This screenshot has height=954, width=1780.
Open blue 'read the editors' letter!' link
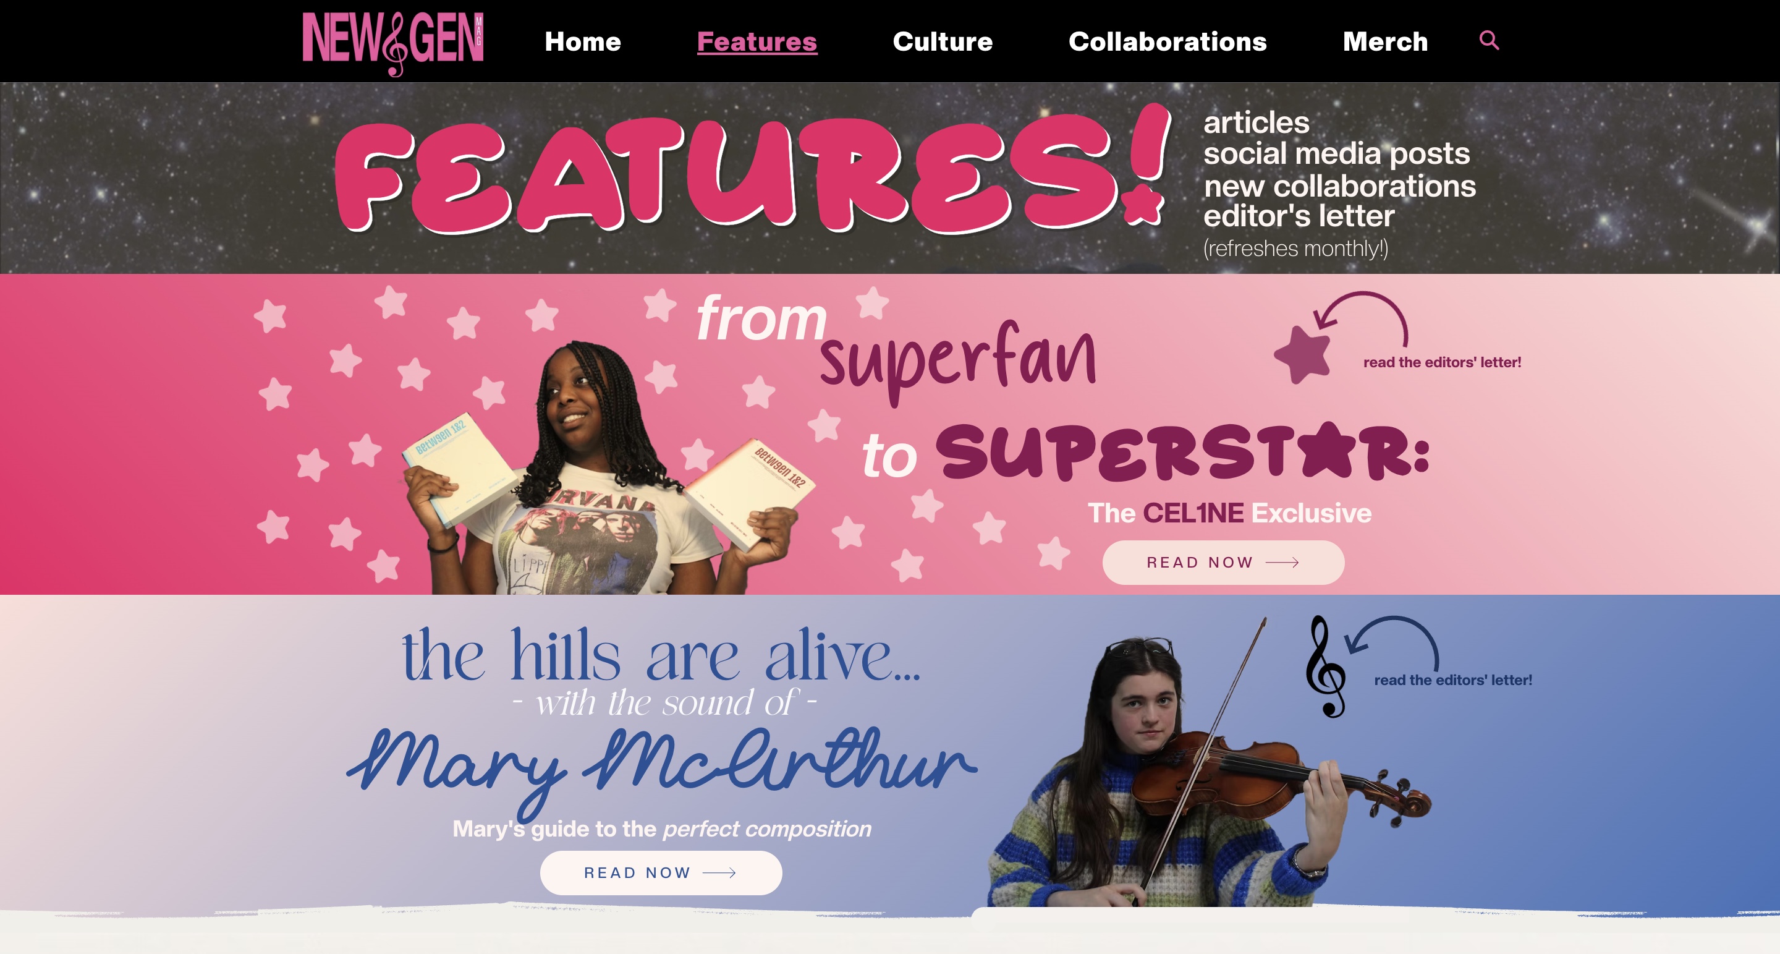point(1452,680)
